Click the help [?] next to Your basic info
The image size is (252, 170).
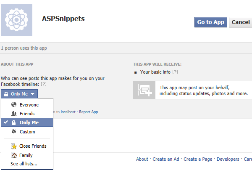(x=175, y=72)
